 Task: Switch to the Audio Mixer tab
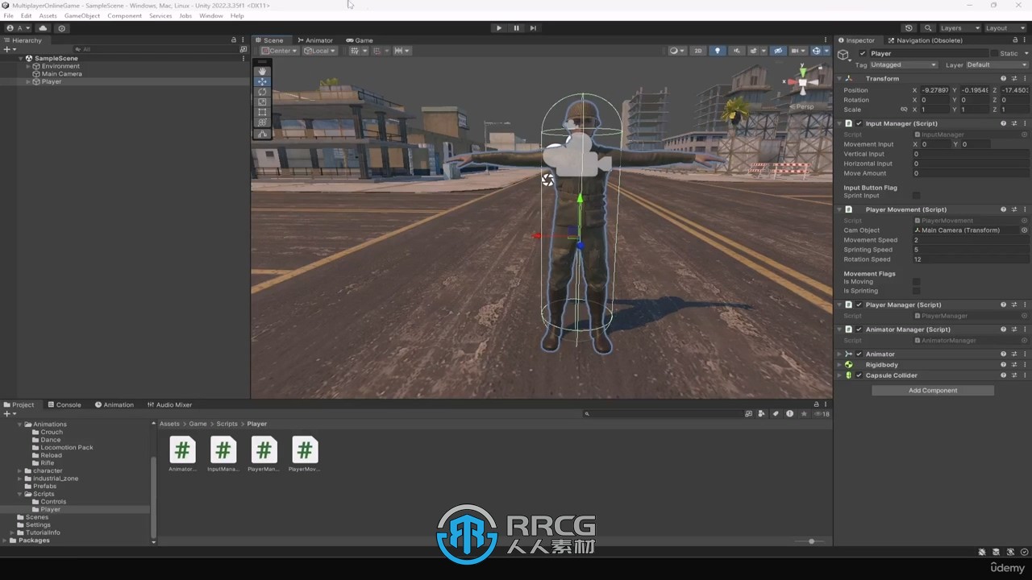(x=169, y=404)
